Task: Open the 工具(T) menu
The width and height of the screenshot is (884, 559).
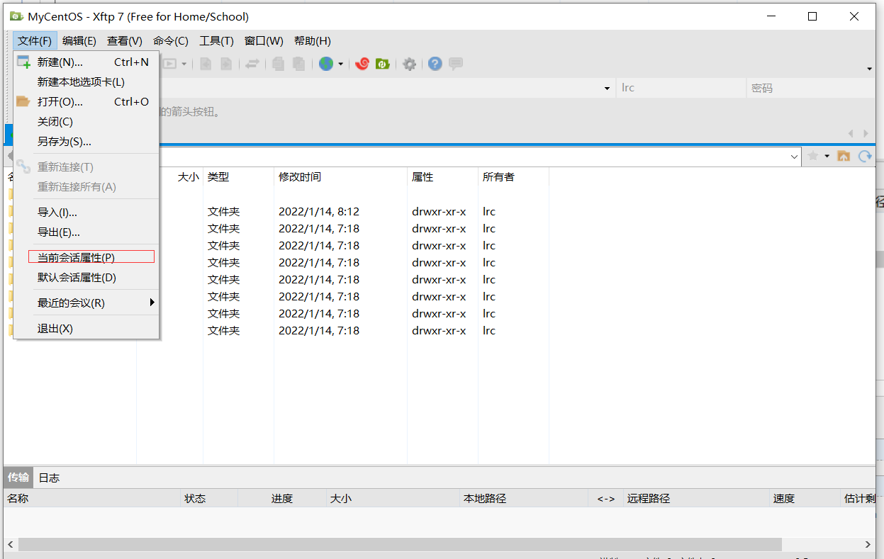Action: [216, 41]
